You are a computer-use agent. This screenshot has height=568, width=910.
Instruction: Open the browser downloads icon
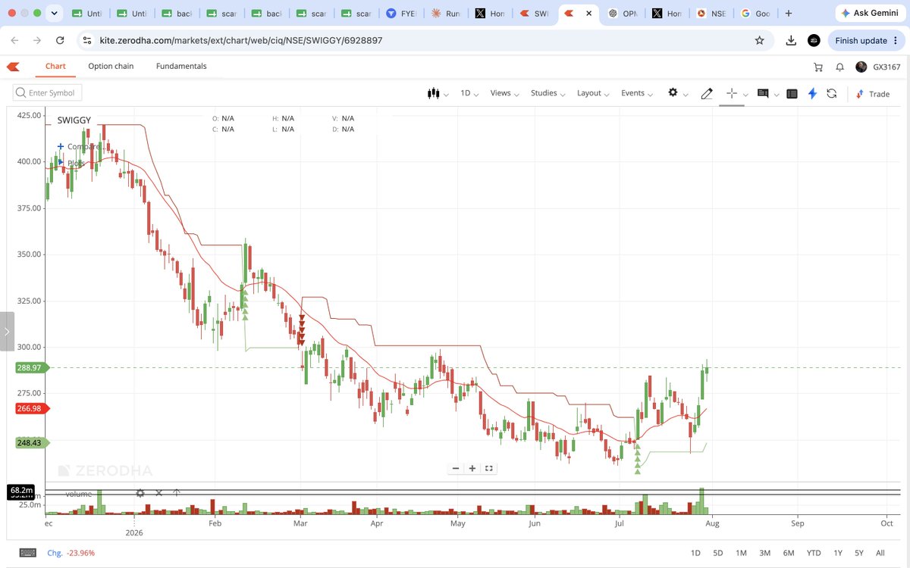click(x=791, y=40)
